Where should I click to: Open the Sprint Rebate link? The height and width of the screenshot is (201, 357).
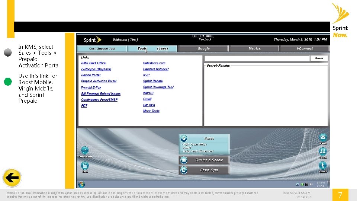click(x=153, y=81)
